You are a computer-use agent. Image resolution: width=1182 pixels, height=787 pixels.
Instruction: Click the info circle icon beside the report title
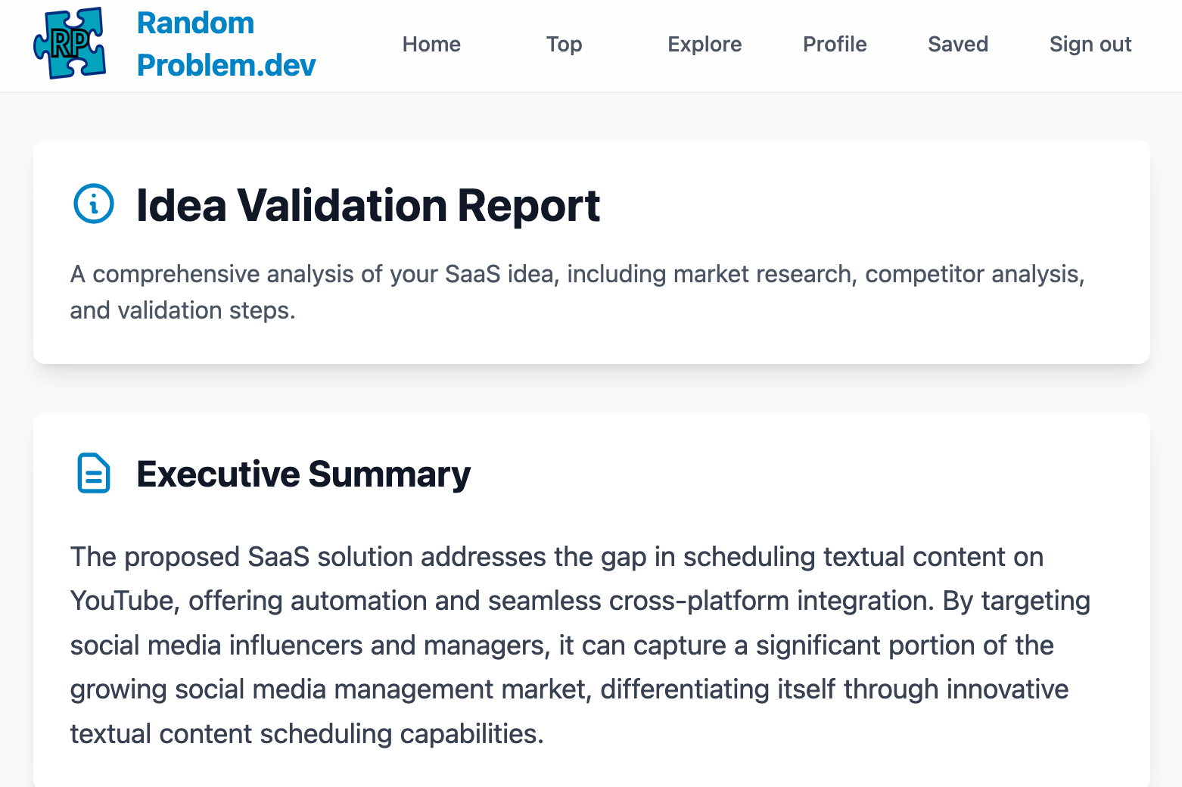click(x=94, y=204)
